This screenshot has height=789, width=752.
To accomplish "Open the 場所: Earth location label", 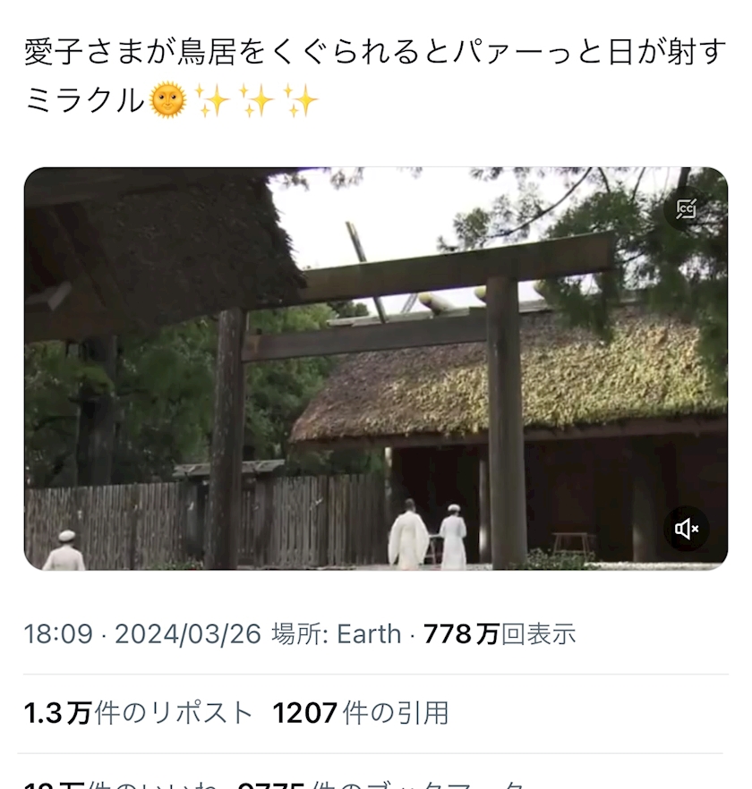I will point(337,634).
